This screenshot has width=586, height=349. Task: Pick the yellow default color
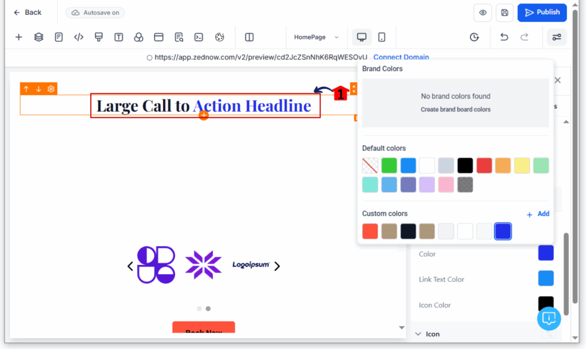(522, 165)
